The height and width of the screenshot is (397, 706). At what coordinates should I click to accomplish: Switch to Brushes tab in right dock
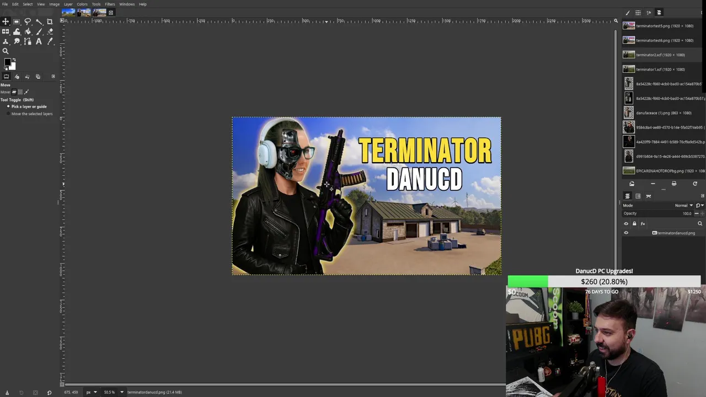[628, 13]
